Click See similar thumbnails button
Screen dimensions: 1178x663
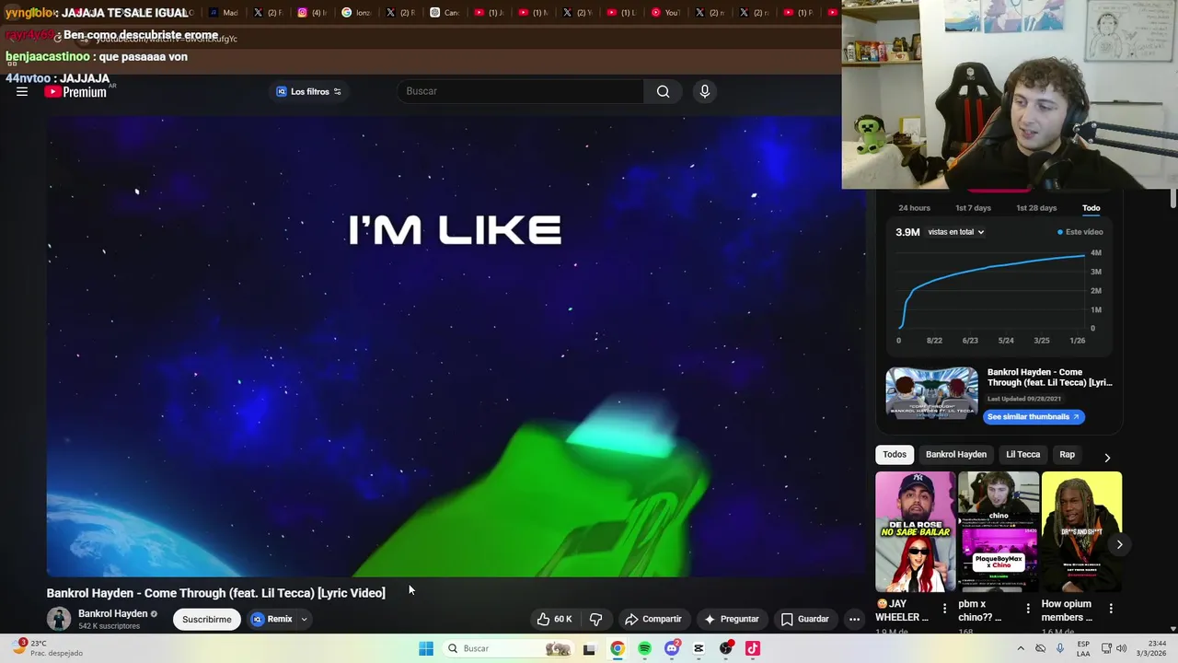tap(1033, 417)
